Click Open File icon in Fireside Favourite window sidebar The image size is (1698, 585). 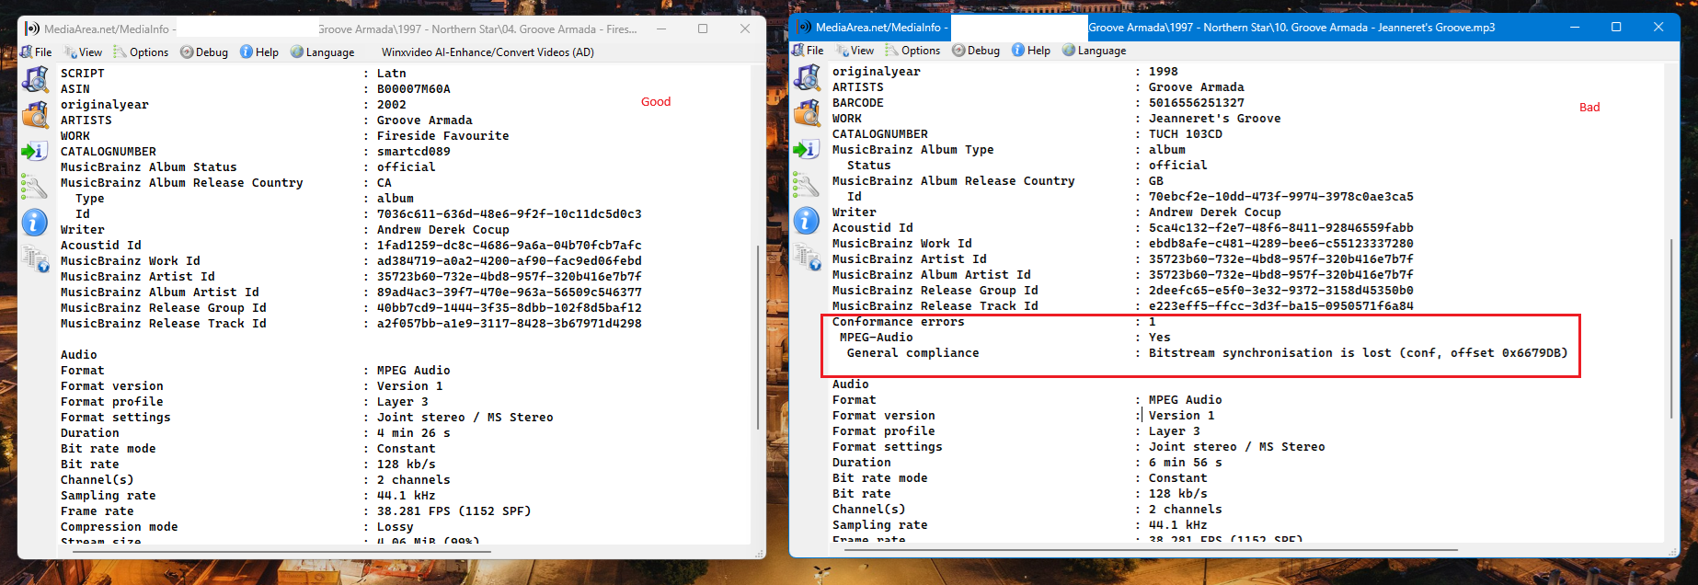tap(35, 80)
